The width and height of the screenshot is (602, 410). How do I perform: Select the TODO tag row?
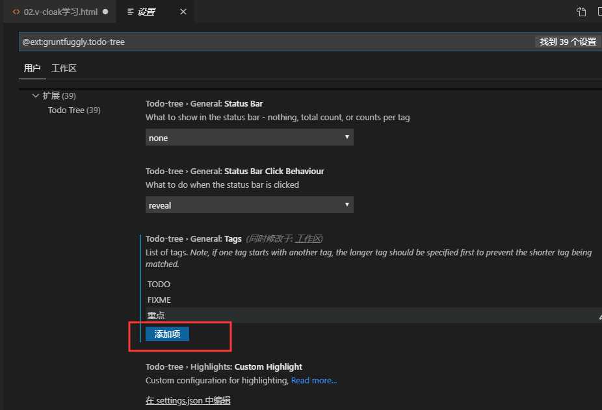point(374,285)
